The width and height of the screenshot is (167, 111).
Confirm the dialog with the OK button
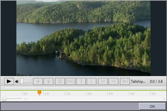153,106
